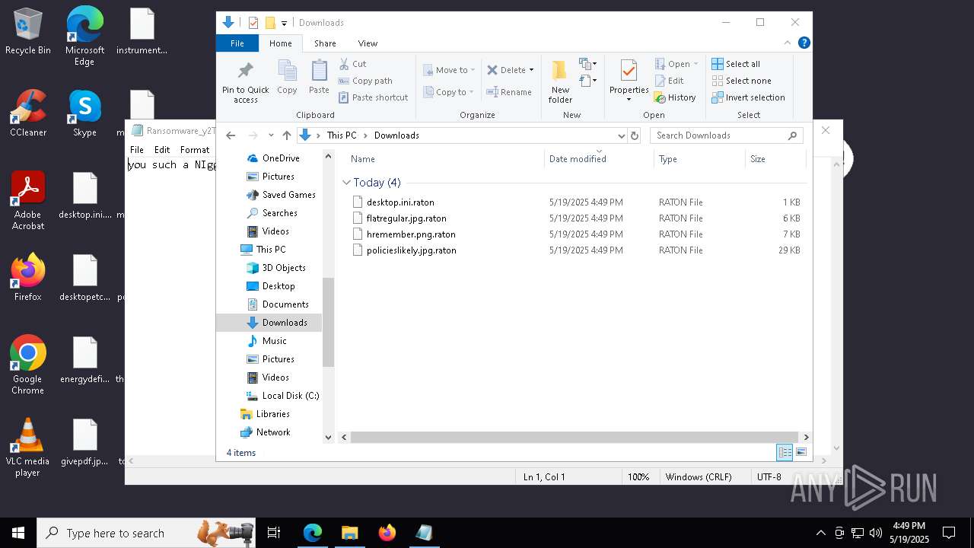Open CCleaner desktop shortcut
The height and width of the screenshot is (548, 974).
tap(28, 114)
